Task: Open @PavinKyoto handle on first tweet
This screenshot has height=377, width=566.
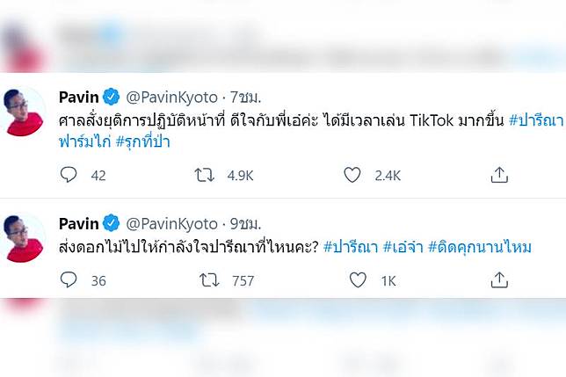Action: pos(172,95)
